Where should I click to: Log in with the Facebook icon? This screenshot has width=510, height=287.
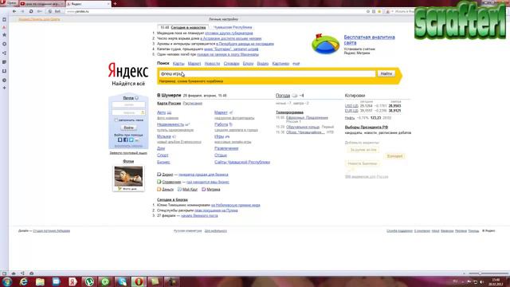126,140
